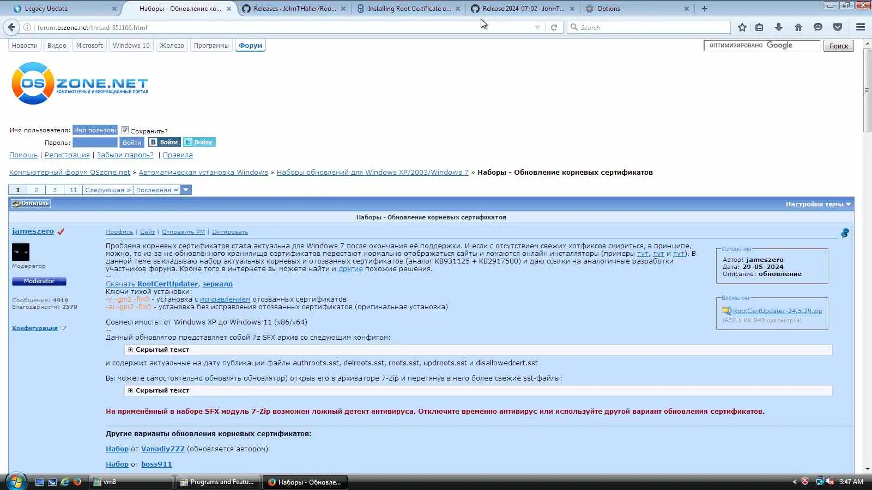Save page to Pocket icon

(x=838, y=27)
